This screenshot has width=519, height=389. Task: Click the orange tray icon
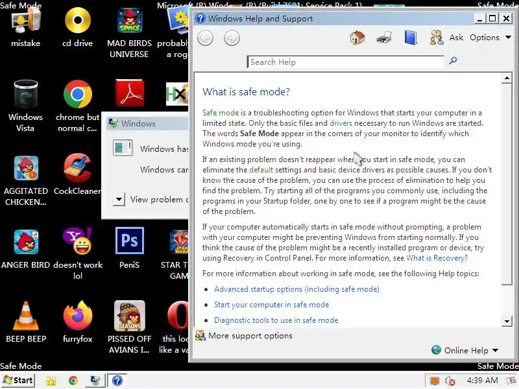(434, 381)
